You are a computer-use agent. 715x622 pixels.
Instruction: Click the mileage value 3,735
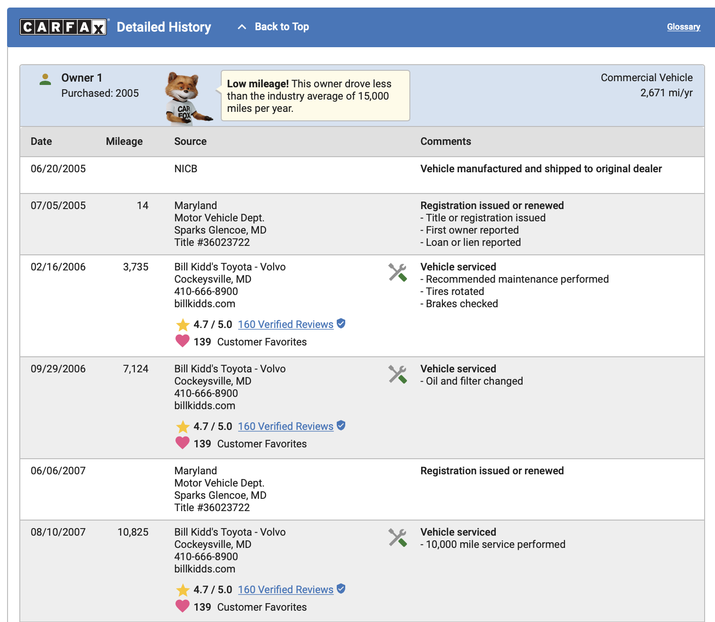(x=136, y=267)
